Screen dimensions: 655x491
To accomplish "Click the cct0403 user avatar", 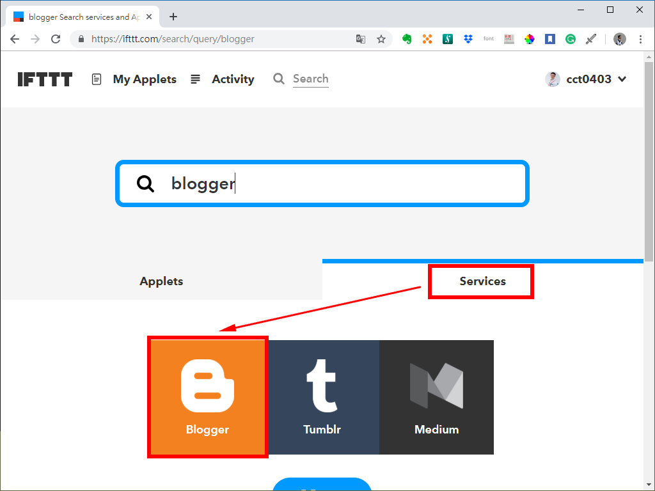I will (552, 79).
